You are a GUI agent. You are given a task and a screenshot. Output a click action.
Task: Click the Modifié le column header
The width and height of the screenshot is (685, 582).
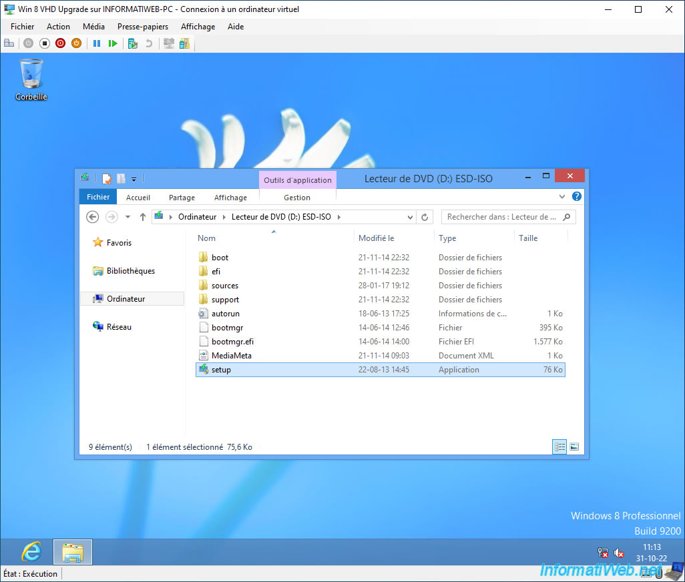(x=377, y=238)
